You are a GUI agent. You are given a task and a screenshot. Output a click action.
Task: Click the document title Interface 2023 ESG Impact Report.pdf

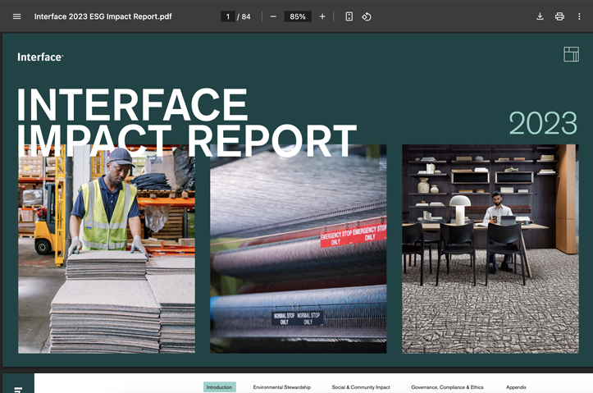(x=103, y=16)
